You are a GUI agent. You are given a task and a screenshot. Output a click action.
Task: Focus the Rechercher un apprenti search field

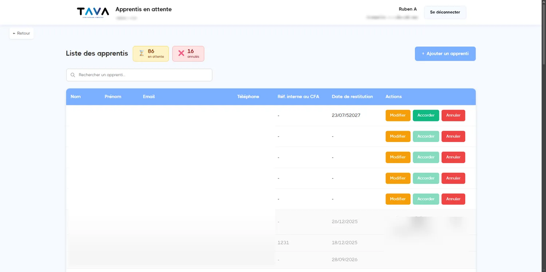(139, 75)
